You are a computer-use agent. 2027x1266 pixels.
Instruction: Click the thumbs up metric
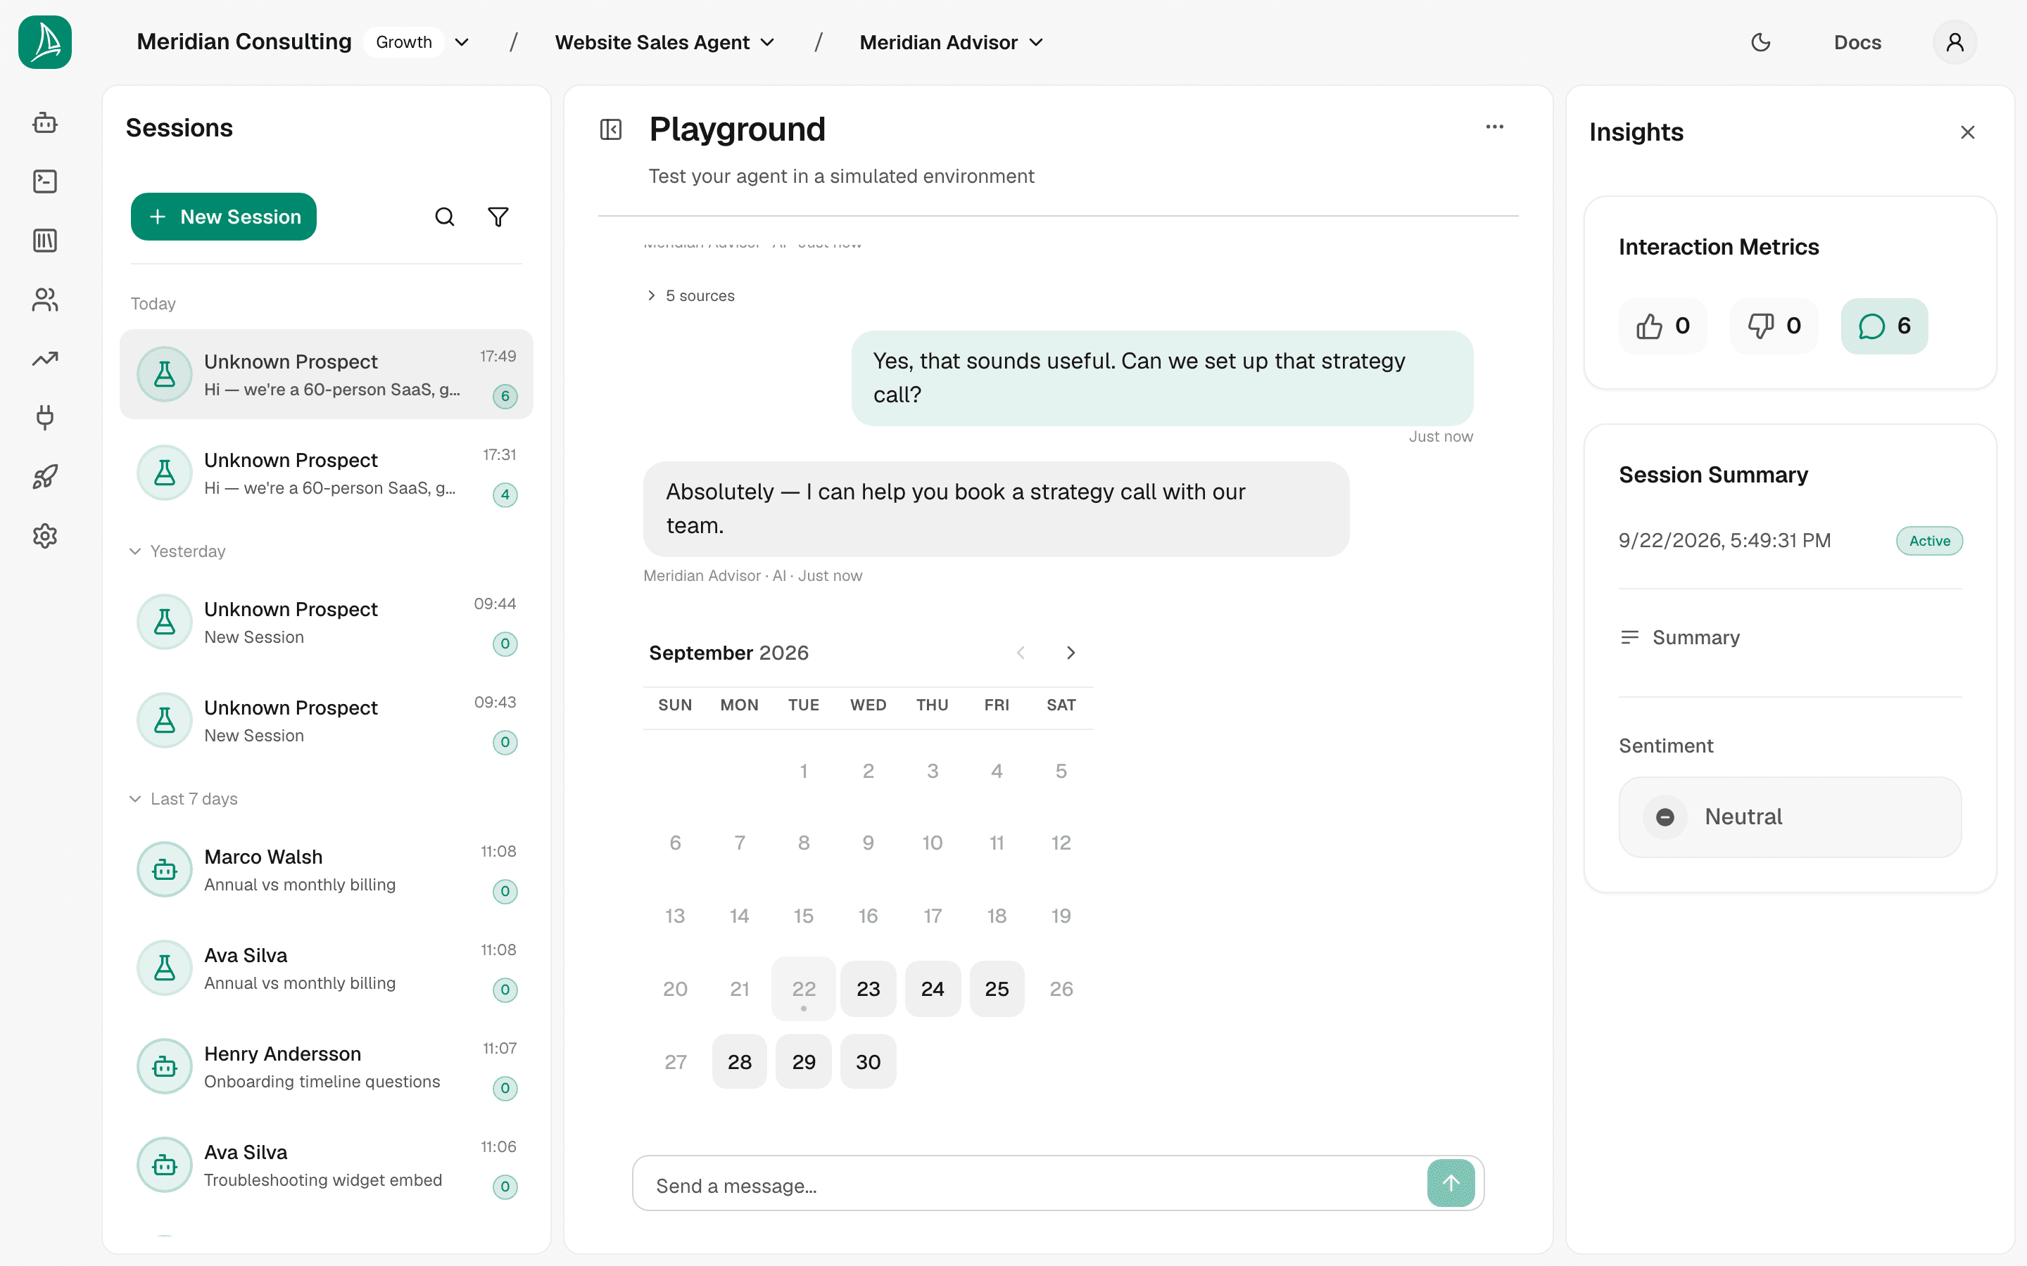pos(1662,326)
